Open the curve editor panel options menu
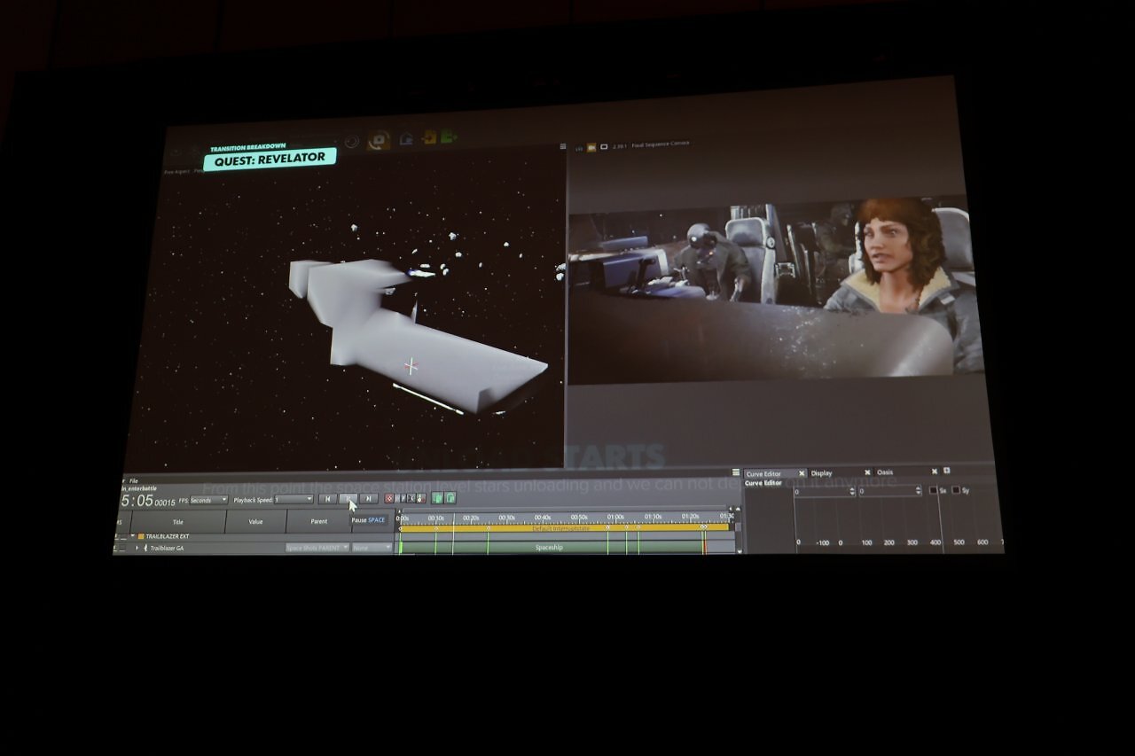Screen dimensions: 1135x756 (x=736, y=472)
